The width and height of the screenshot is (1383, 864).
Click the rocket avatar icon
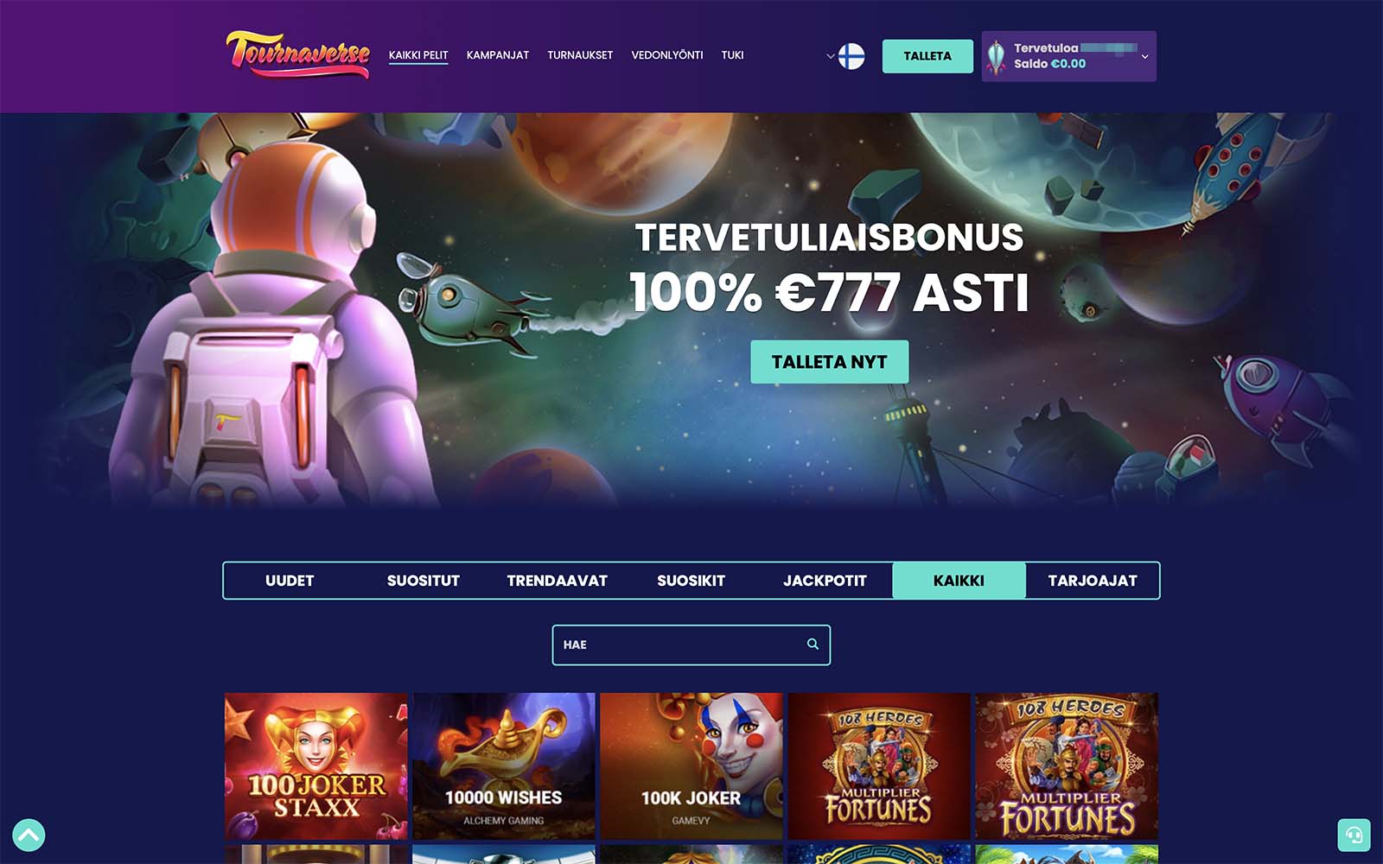[997, 57]
